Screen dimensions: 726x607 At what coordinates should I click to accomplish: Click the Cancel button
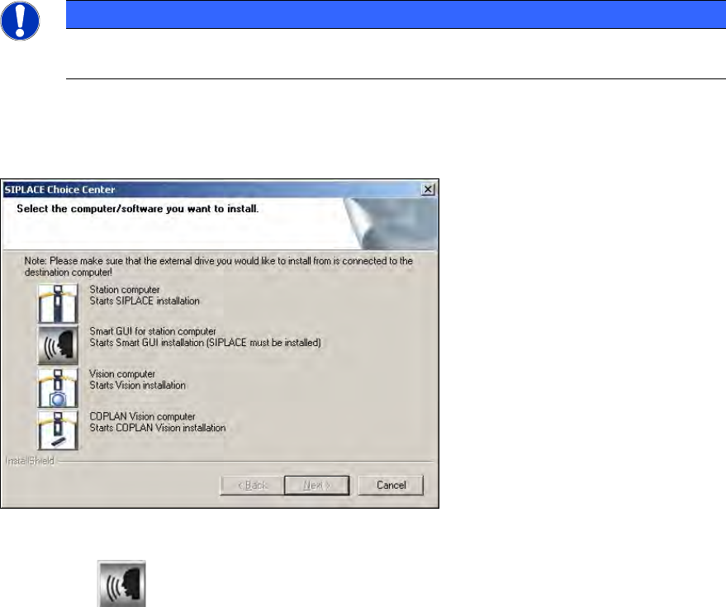point(391,486)
